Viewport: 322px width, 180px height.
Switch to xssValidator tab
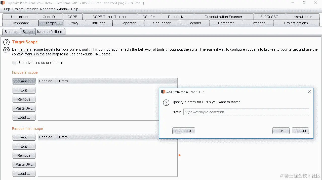click(302, 17)
